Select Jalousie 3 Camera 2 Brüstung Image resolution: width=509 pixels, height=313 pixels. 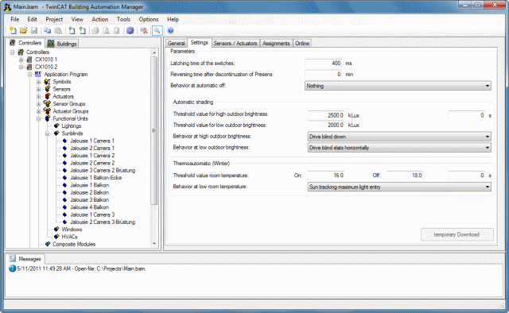tap(103, 170)
